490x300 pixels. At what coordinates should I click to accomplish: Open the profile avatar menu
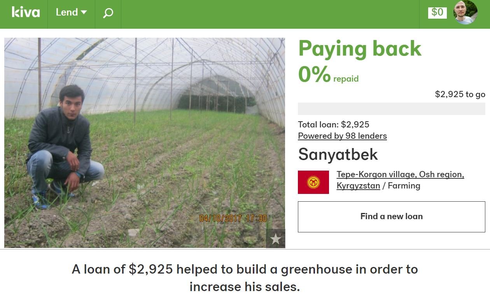coord(465,12)
